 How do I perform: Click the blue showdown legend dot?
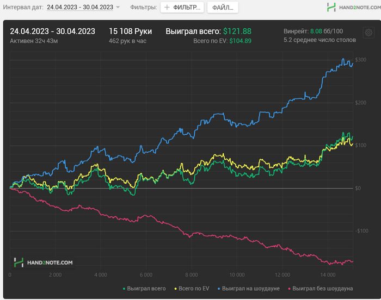(x=219, y=289)
